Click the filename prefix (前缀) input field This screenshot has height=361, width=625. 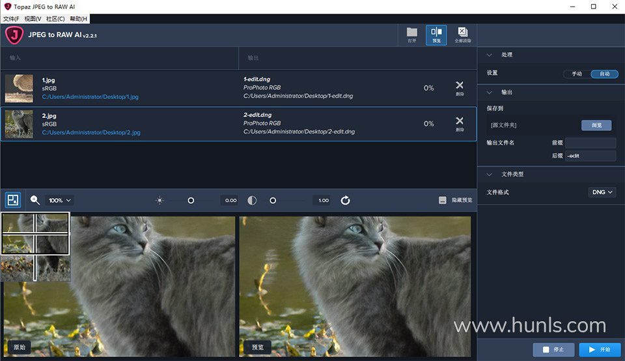pyautogui.click(x=590, y=143)
